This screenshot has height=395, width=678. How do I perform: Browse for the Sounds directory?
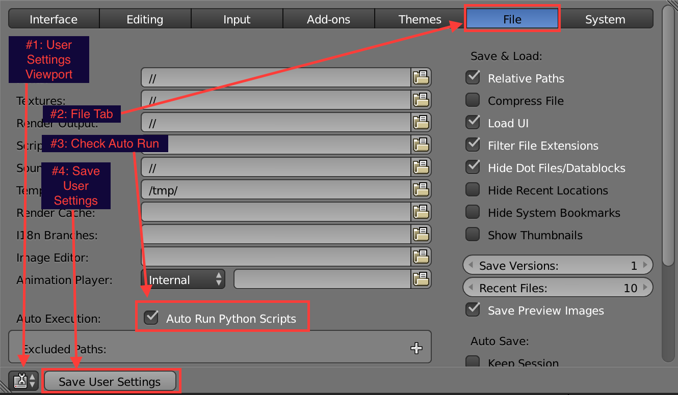coord(422,167)
